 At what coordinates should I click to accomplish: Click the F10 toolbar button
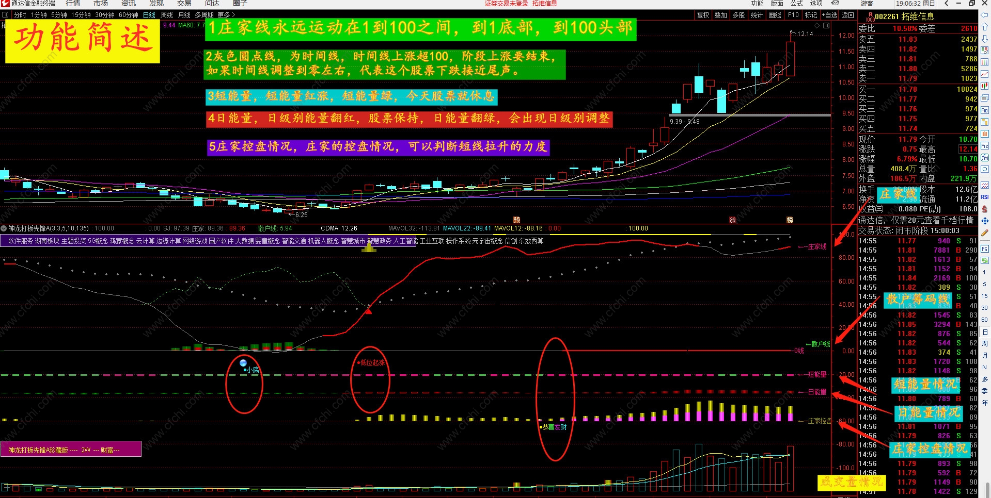coord(793,15)
